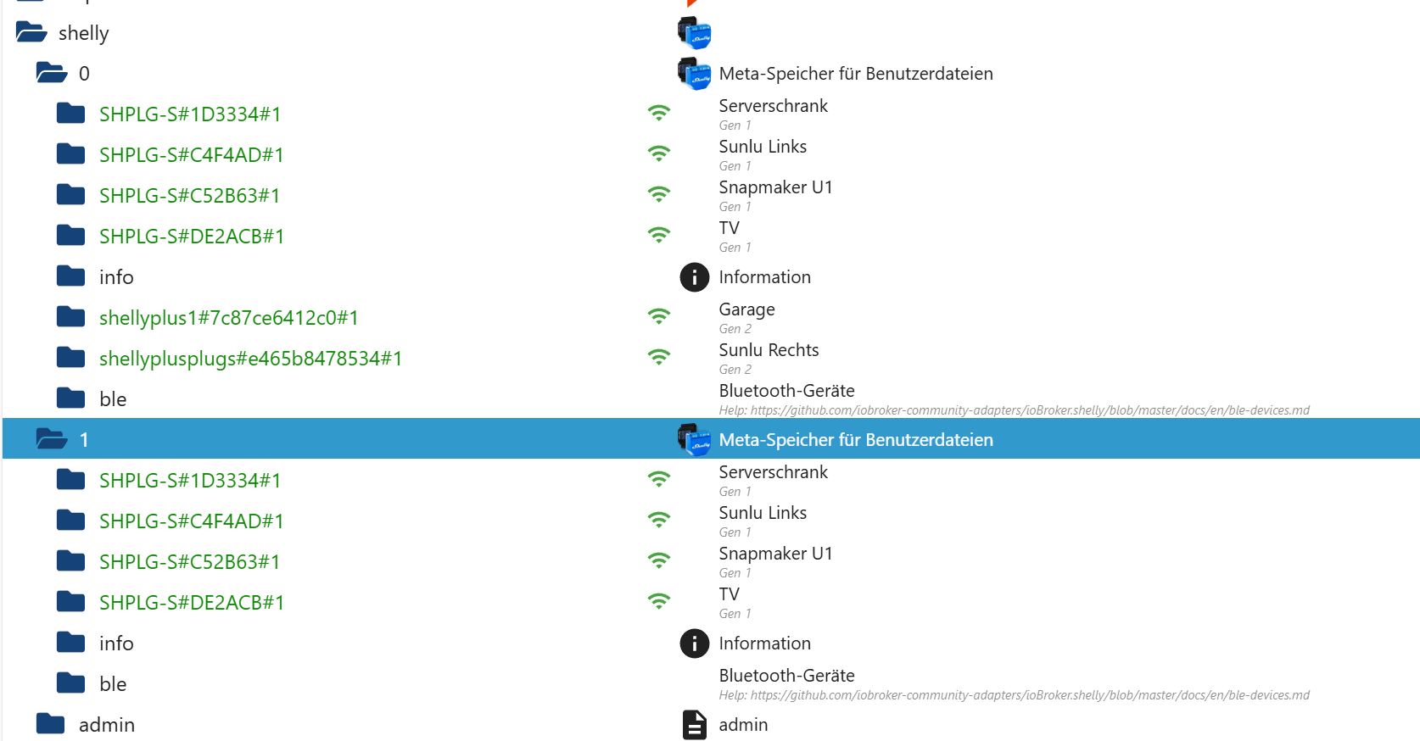
Task: Collapse the shelly instance 0 folder
Action: (x=52, y=73)
